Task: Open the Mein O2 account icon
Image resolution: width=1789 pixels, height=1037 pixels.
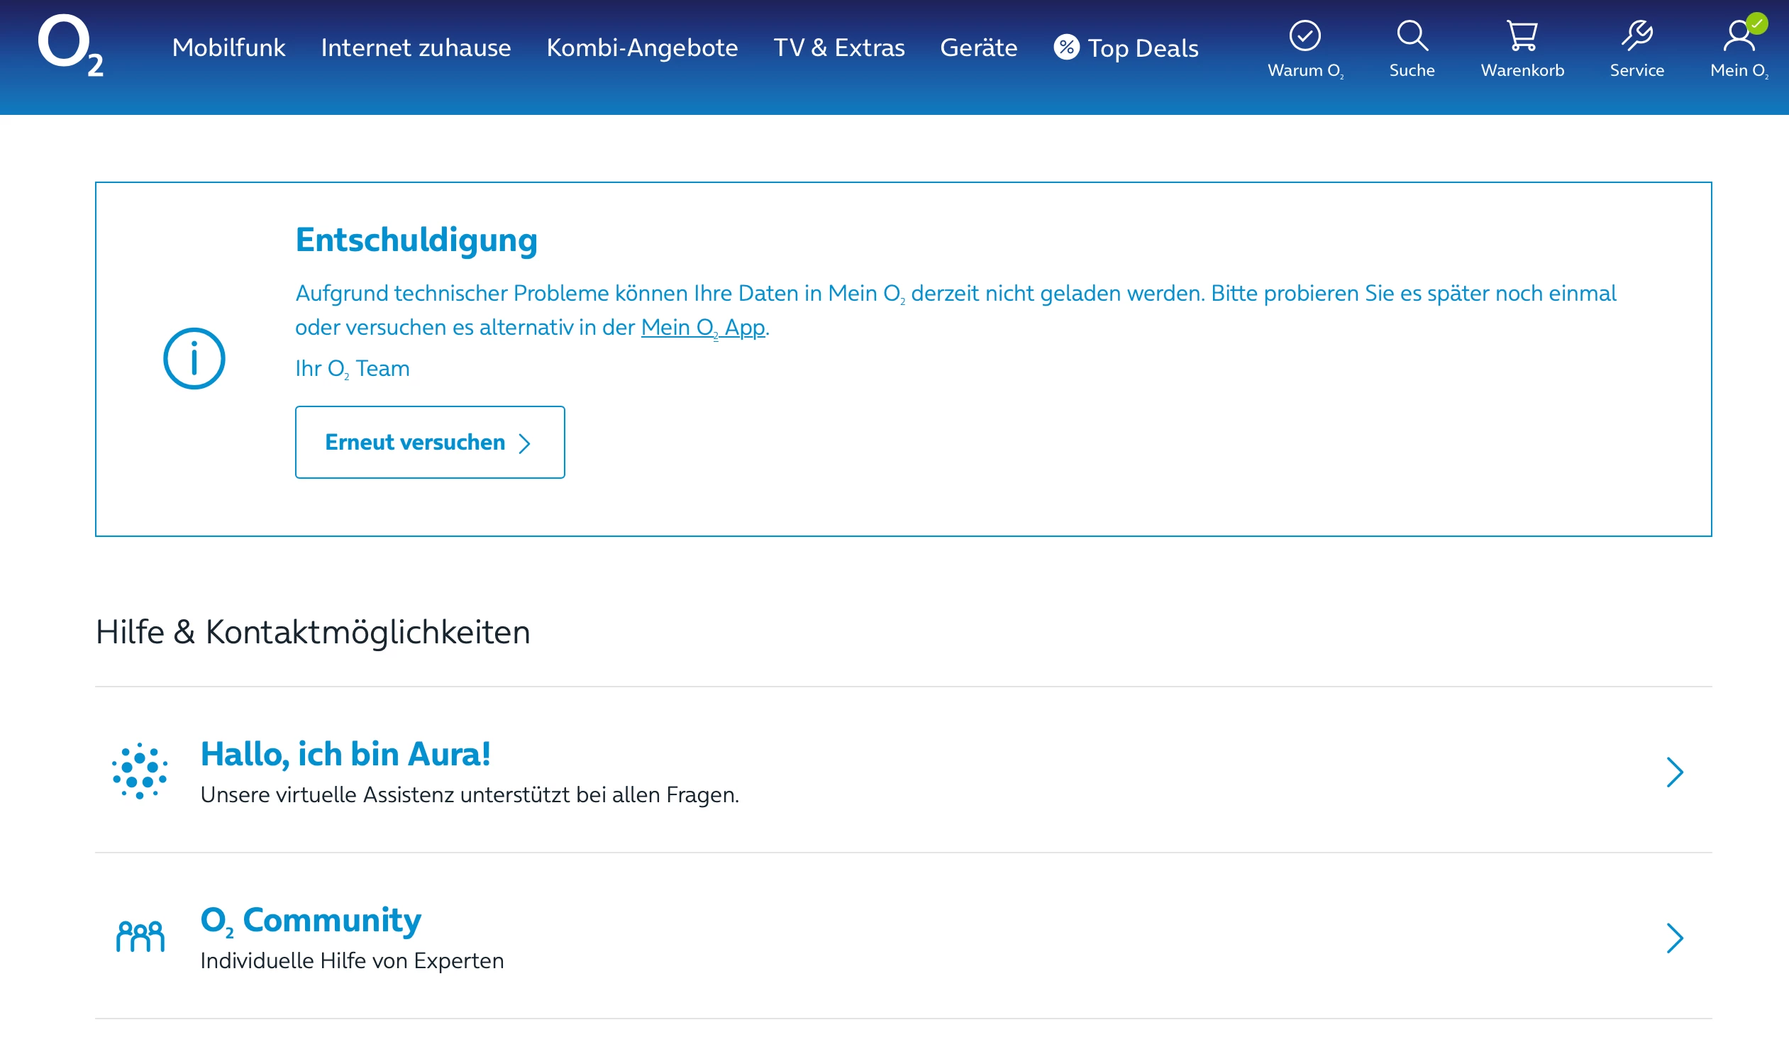Action: (x=1739, y=35)
